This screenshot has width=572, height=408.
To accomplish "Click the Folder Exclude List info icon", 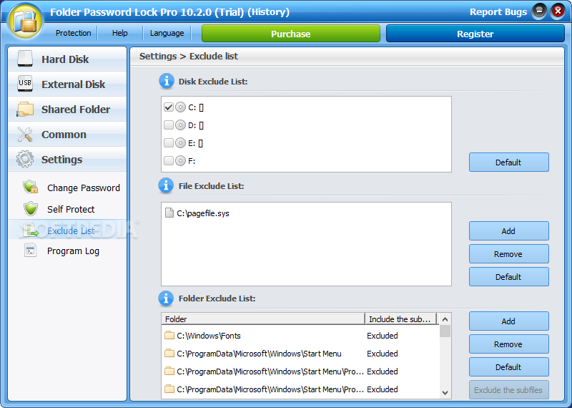I will 166,298.
